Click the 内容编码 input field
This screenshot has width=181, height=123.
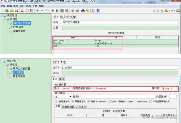[173, 97]
